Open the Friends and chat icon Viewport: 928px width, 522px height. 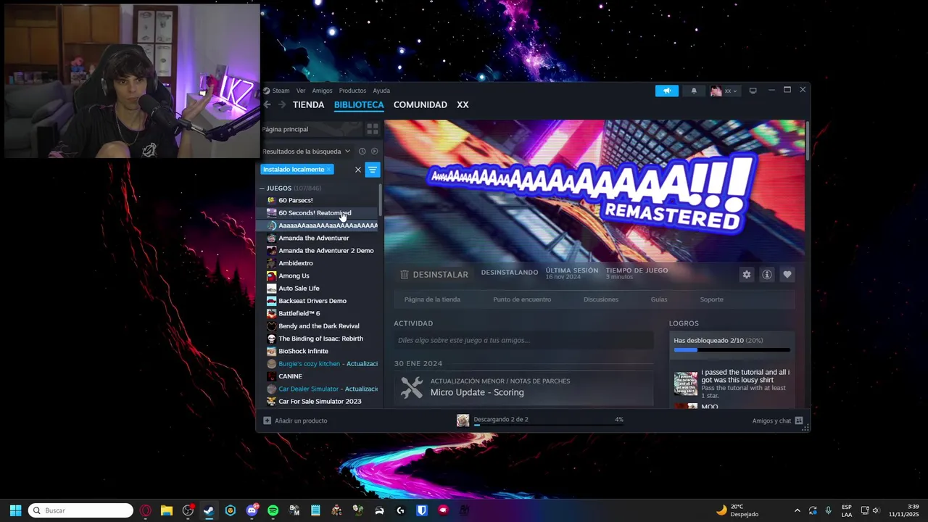pyautogui.click(x=798, y=420)
